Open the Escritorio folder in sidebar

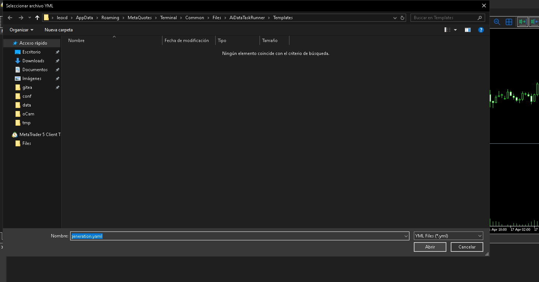click(31, 52)
